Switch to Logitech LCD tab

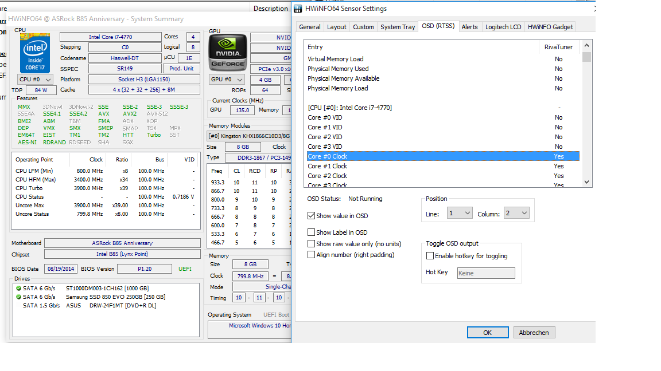point(503,27)
